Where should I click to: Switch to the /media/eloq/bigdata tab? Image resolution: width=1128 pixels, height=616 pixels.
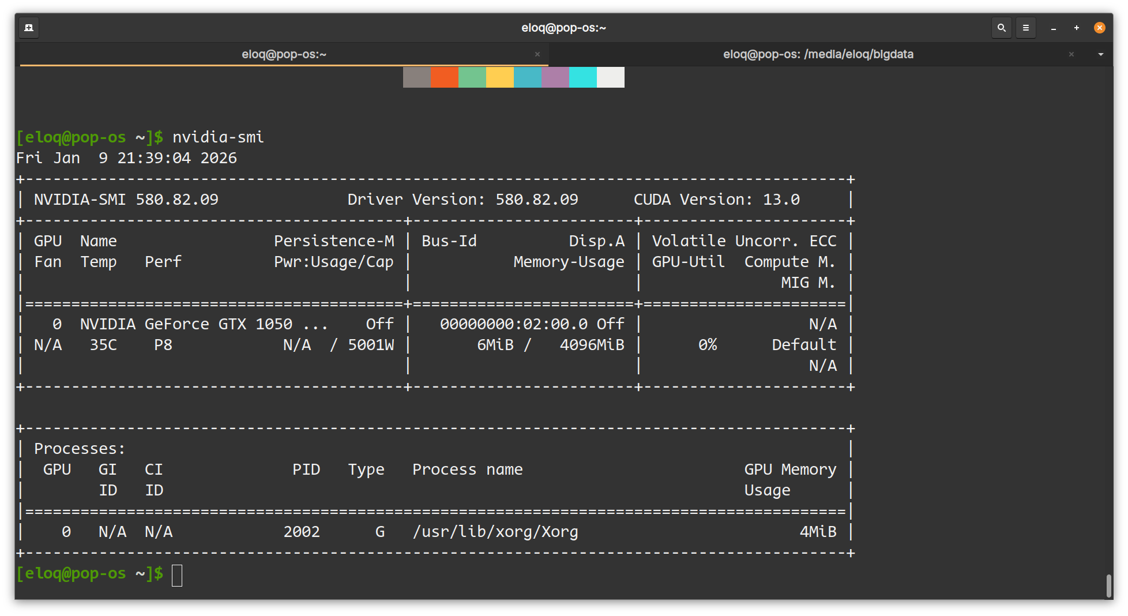(818, 54)
